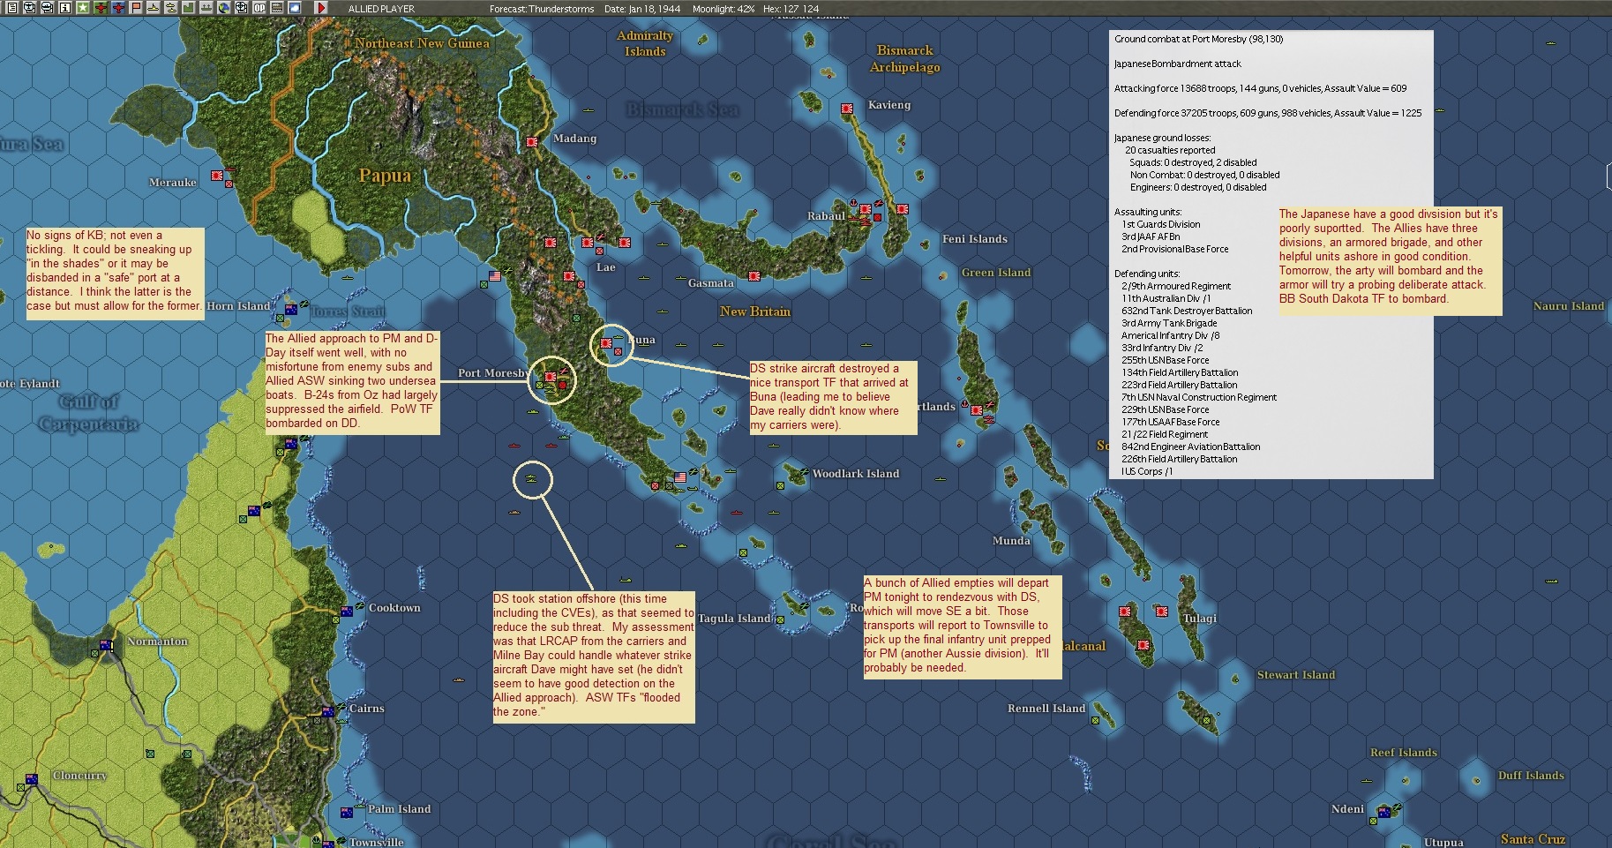The height and width of the screenshot is (848, 1612).
Task: Select the Australian flag at Cloncurry
Action: pos(32,779)
